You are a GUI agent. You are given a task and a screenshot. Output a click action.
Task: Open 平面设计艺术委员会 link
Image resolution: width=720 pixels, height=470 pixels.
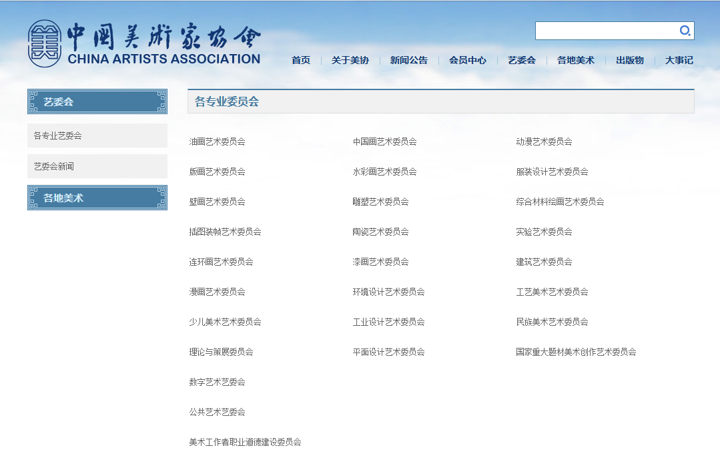pos(388,352)
